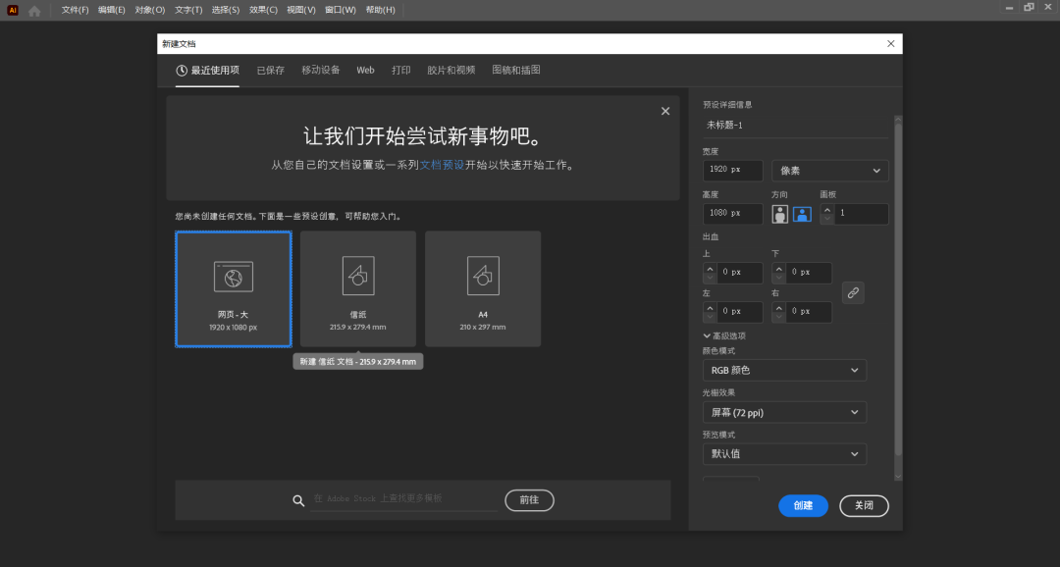The width and height of the screenshot is (1060, 567).
Task: Keep orientation set to landscape
Action: (x=802, y=213)
